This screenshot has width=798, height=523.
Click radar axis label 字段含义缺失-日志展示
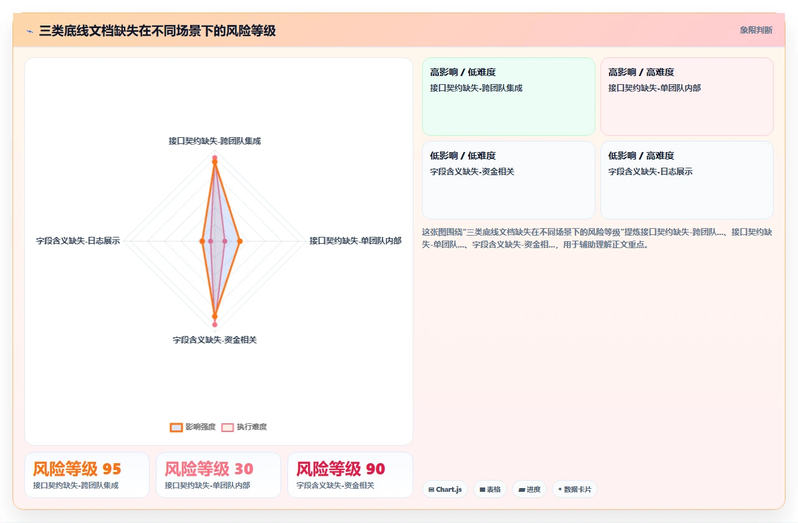click(78, 241)
